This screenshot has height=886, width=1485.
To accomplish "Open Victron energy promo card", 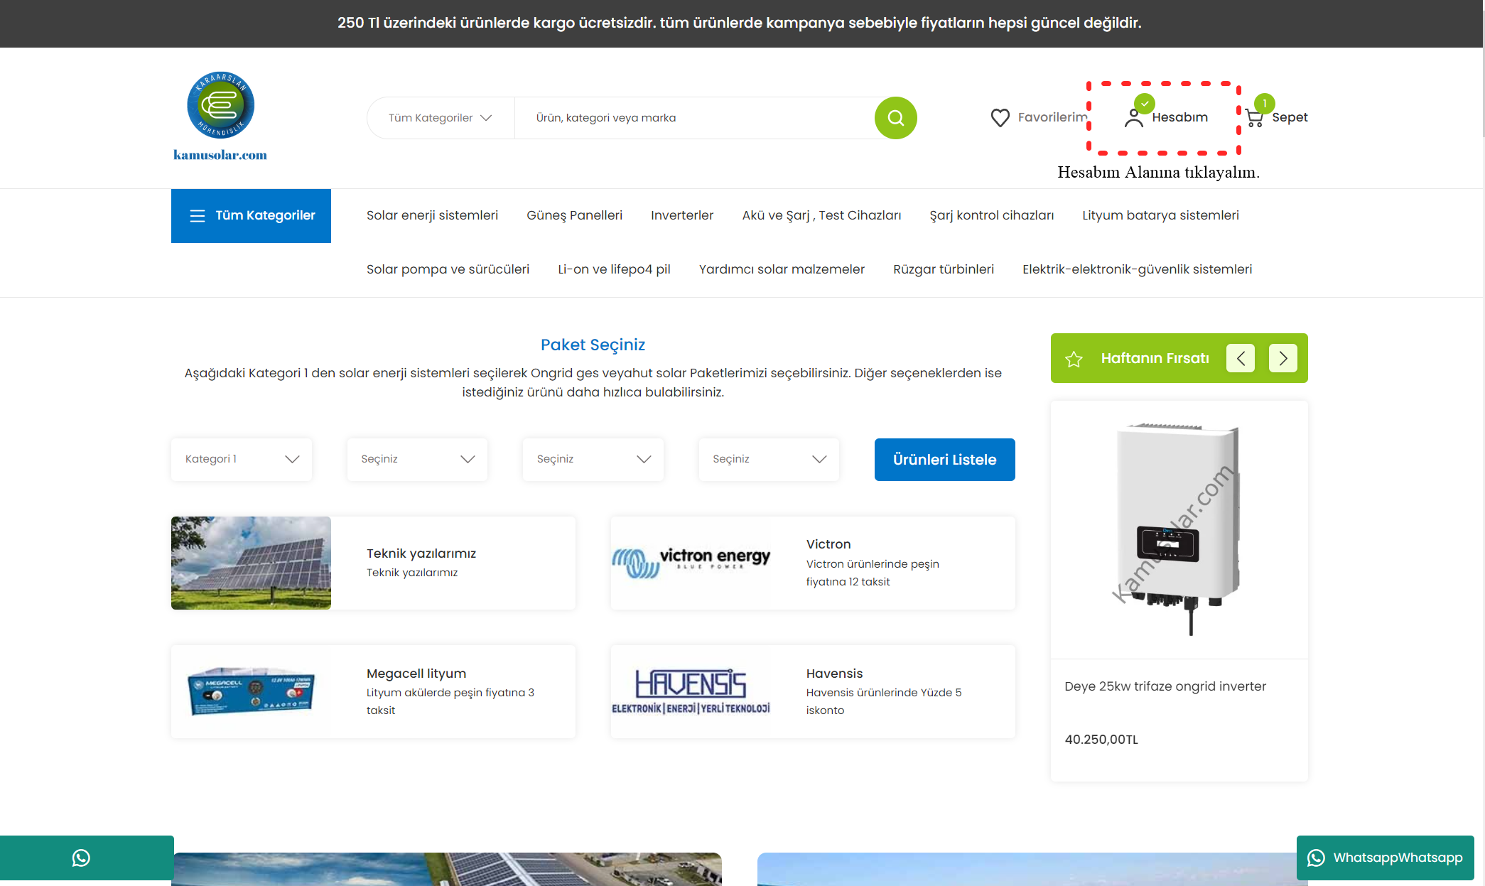I will tap(813, 563).
